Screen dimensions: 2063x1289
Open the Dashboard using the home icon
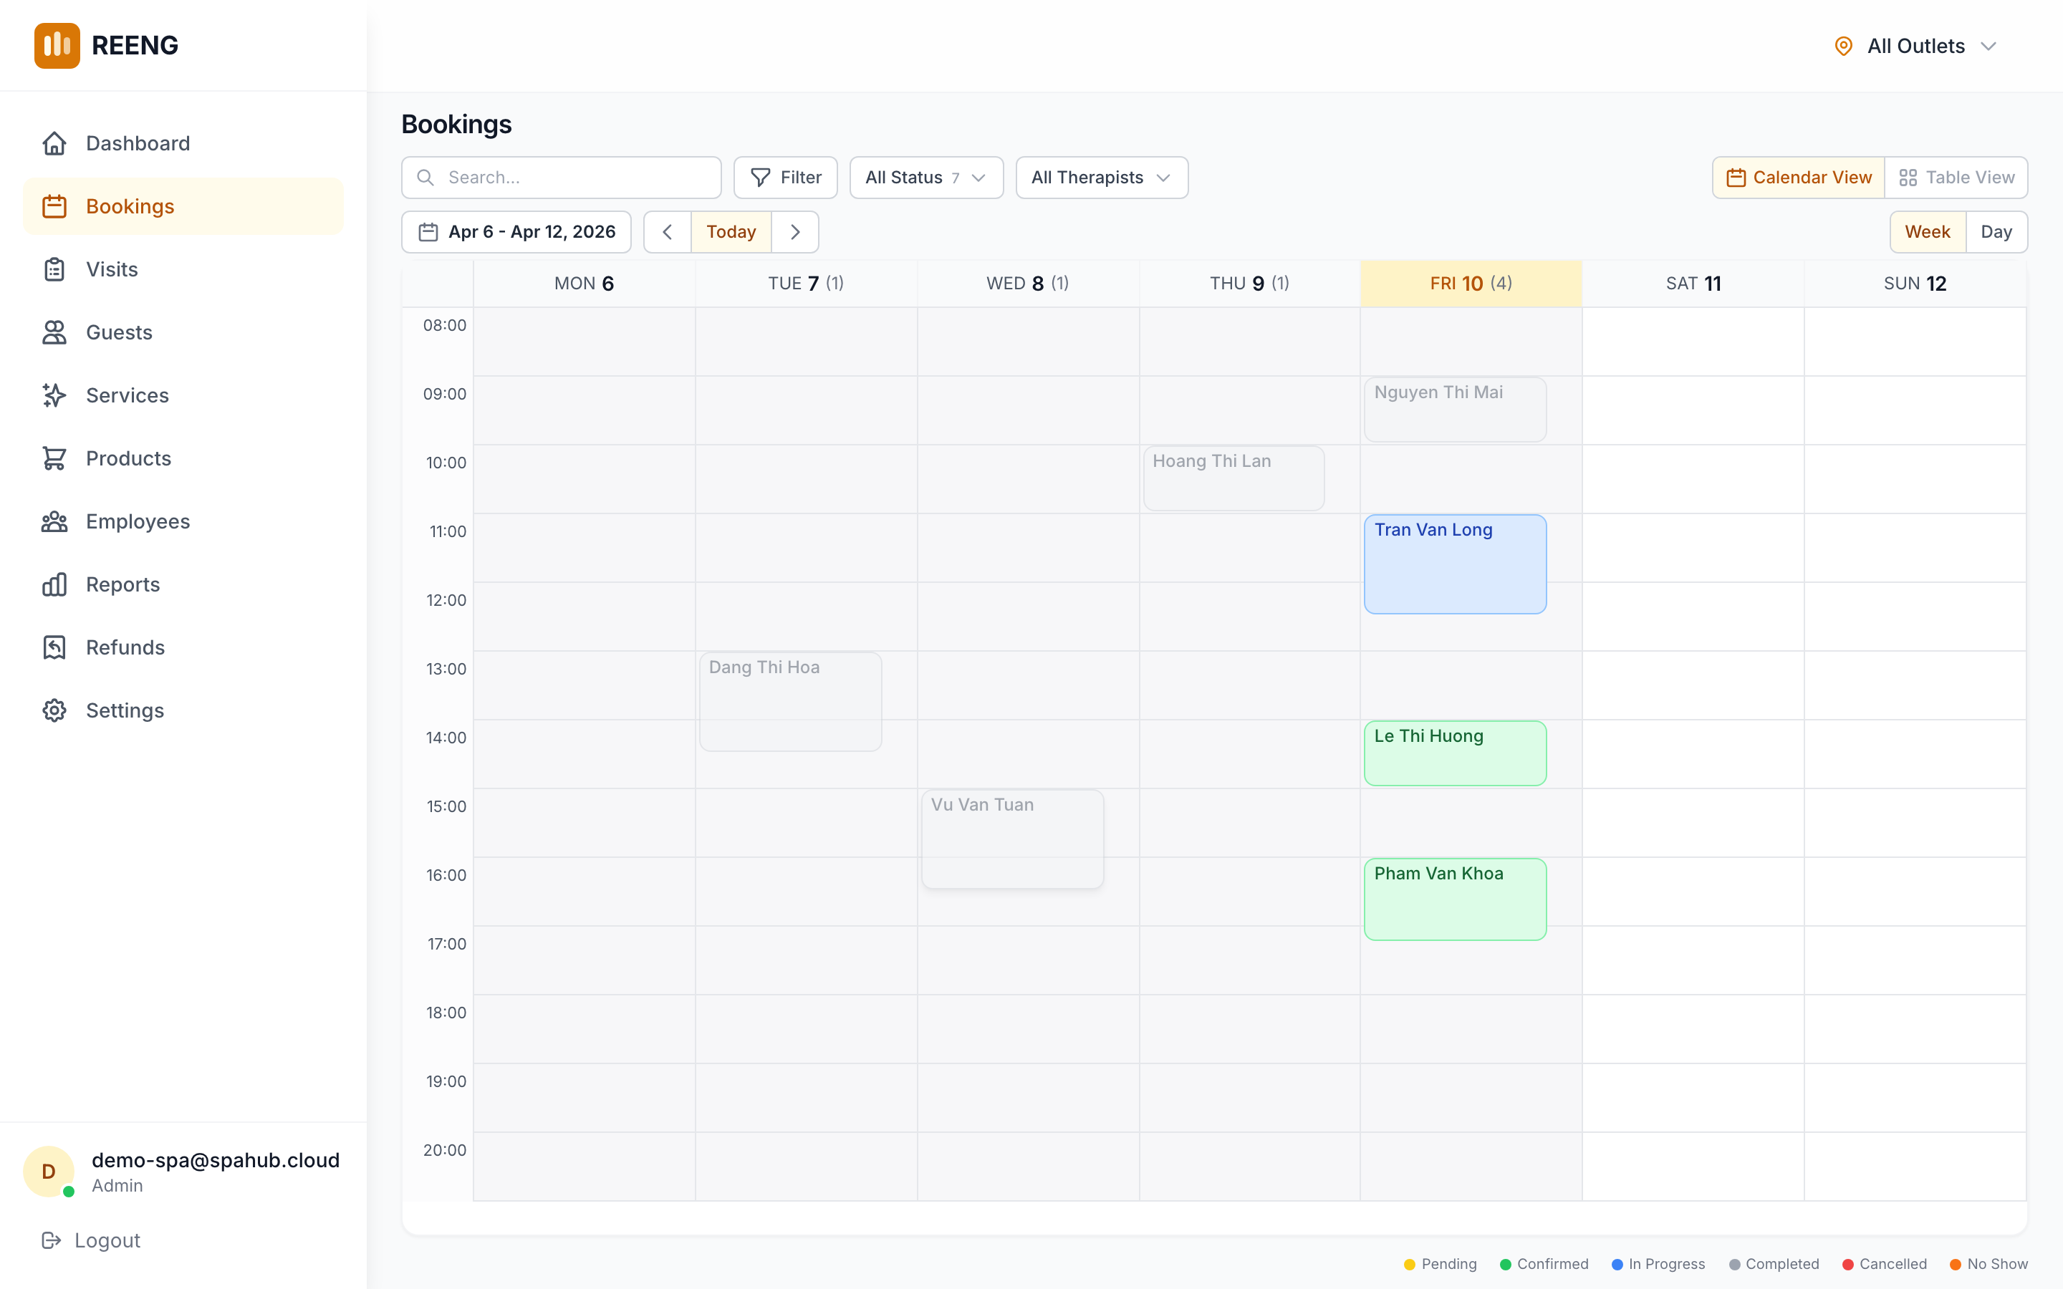[54, 143]
